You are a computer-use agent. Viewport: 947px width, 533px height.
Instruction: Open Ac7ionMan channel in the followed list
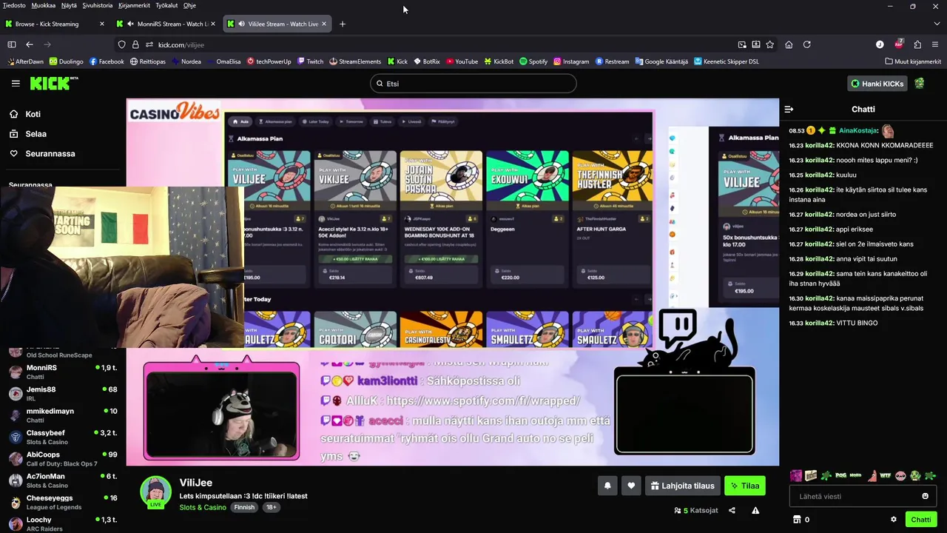(63, 480)
